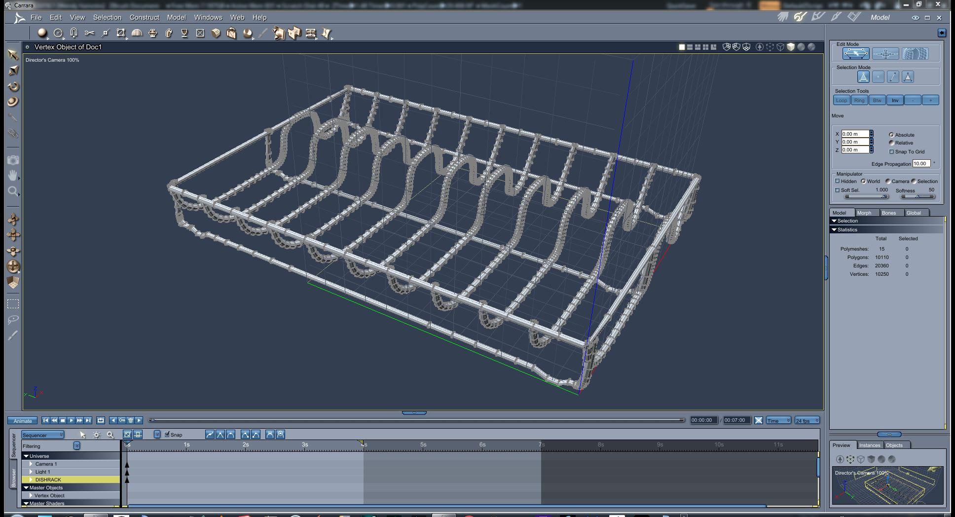Screen dimensions: 955x517
Task: Select the magnet tool icon in toolbar
Action: (x=73, y=33)
